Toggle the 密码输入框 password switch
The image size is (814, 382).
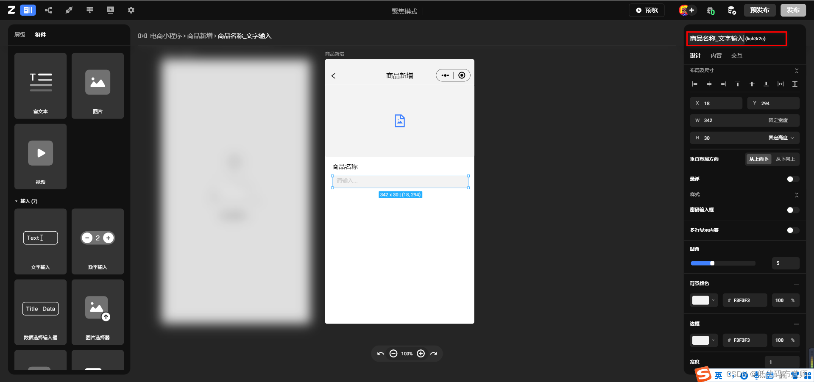pyautogui.click(x=793, y=210)
